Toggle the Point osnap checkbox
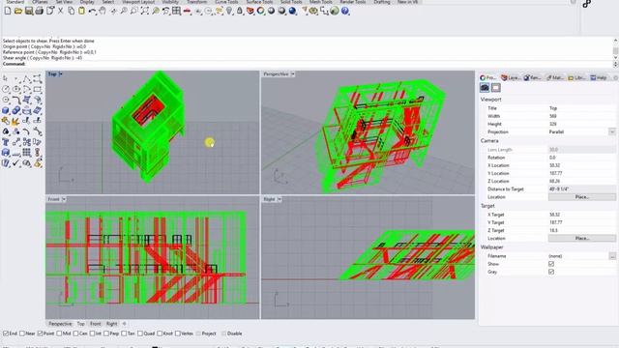 point(40,333)
